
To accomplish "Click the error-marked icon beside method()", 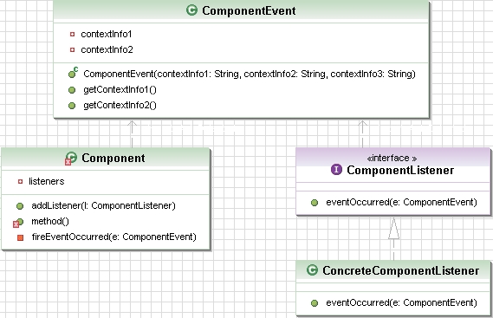I will coord(18,223).
